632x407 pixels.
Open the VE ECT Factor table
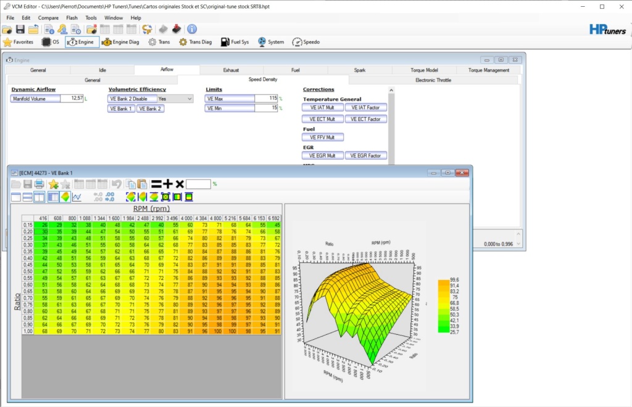click(x=365, y=119)
